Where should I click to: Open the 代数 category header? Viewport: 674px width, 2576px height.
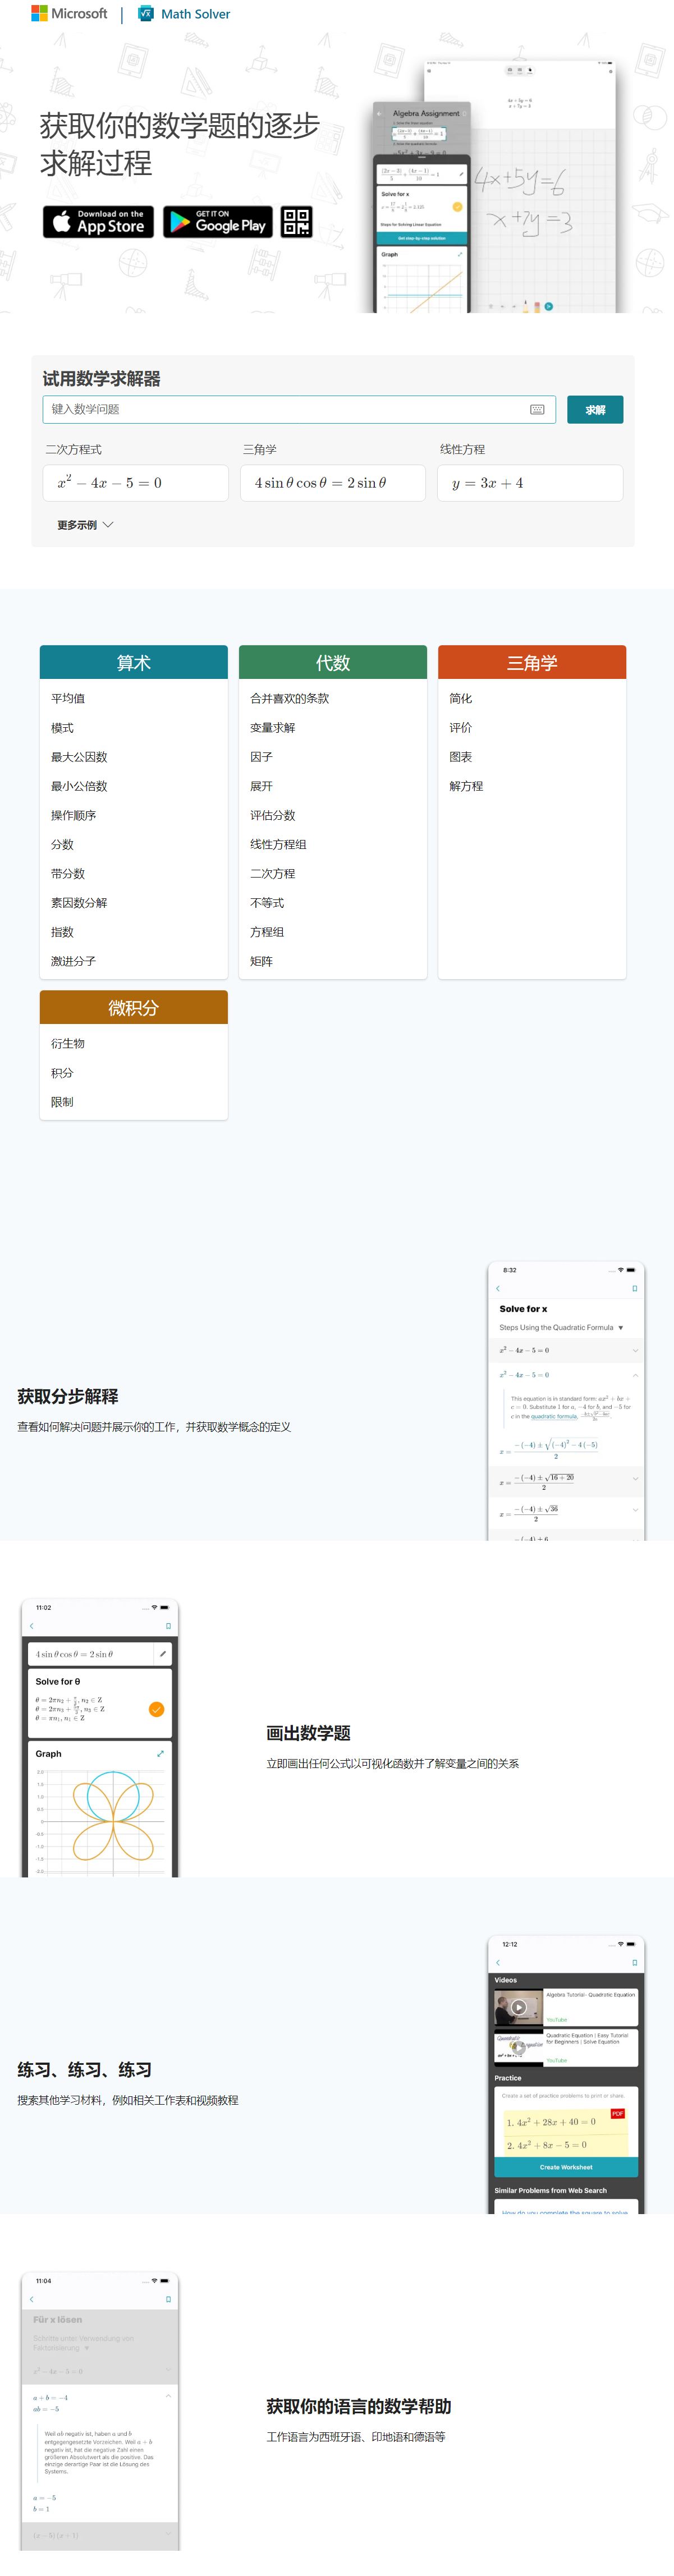(333, 663)
